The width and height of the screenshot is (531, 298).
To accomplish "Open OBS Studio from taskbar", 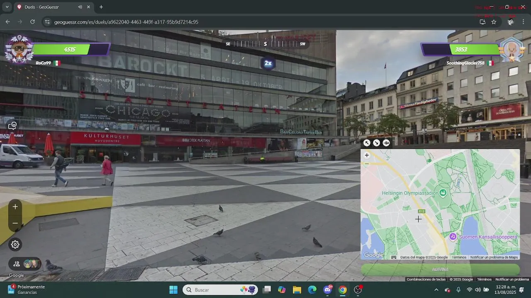I will click(x=358, y=290).
